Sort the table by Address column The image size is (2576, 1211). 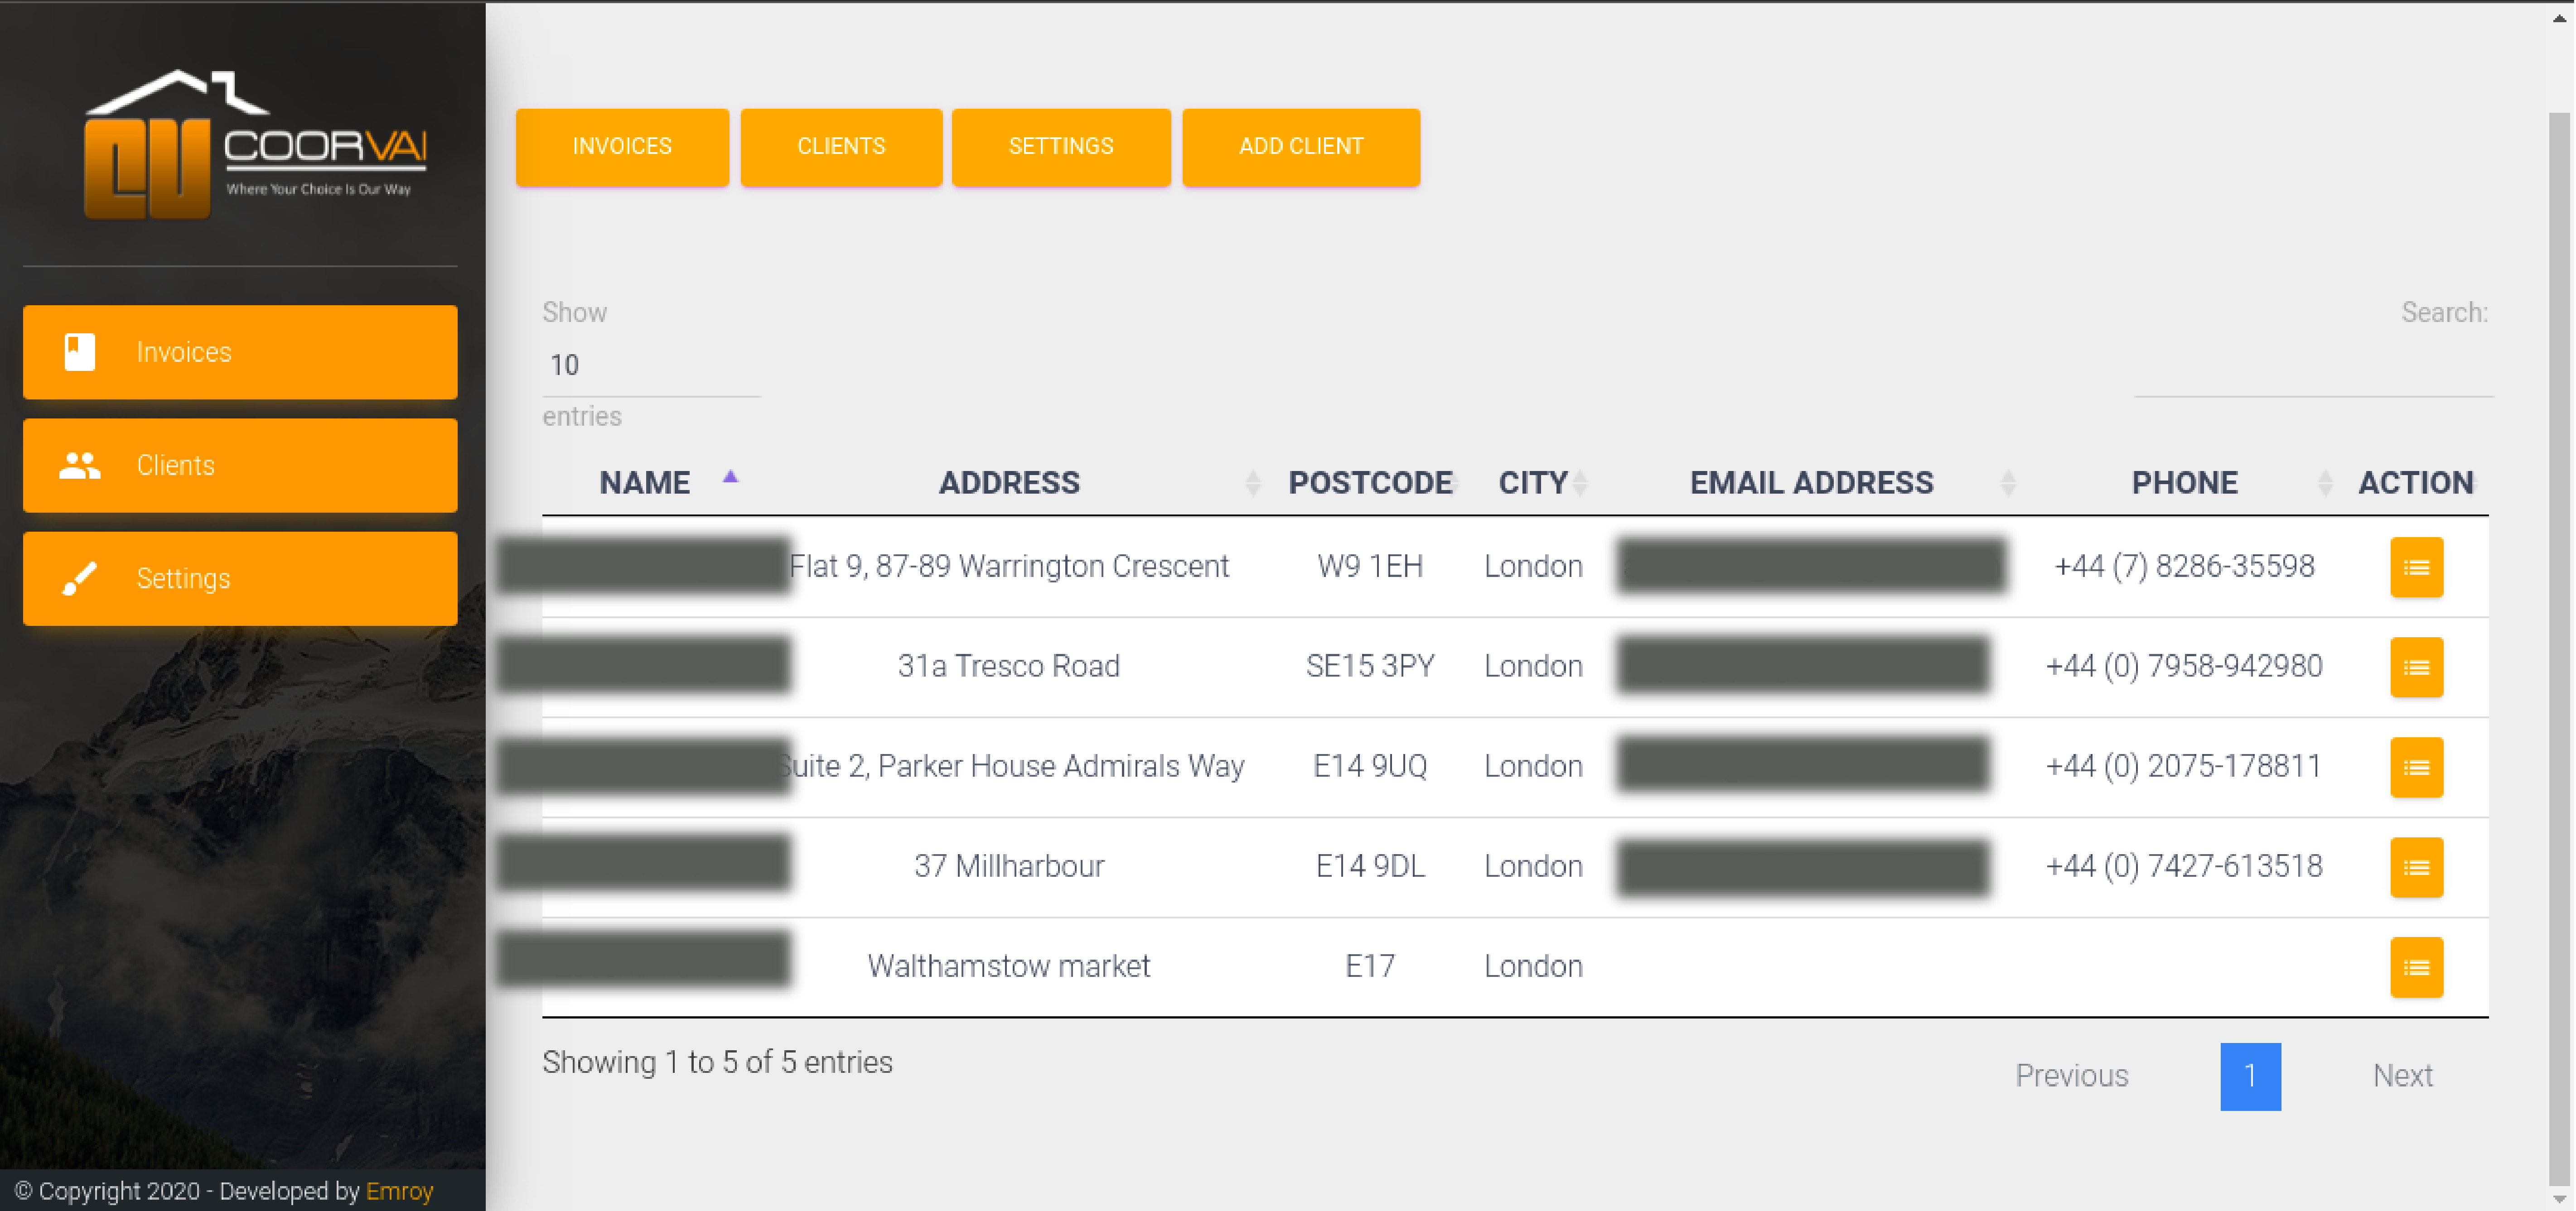point(1008,483)
